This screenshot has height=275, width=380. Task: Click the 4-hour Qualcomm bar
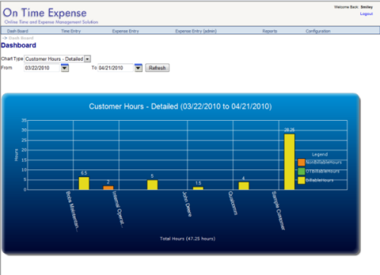point(244,186)
